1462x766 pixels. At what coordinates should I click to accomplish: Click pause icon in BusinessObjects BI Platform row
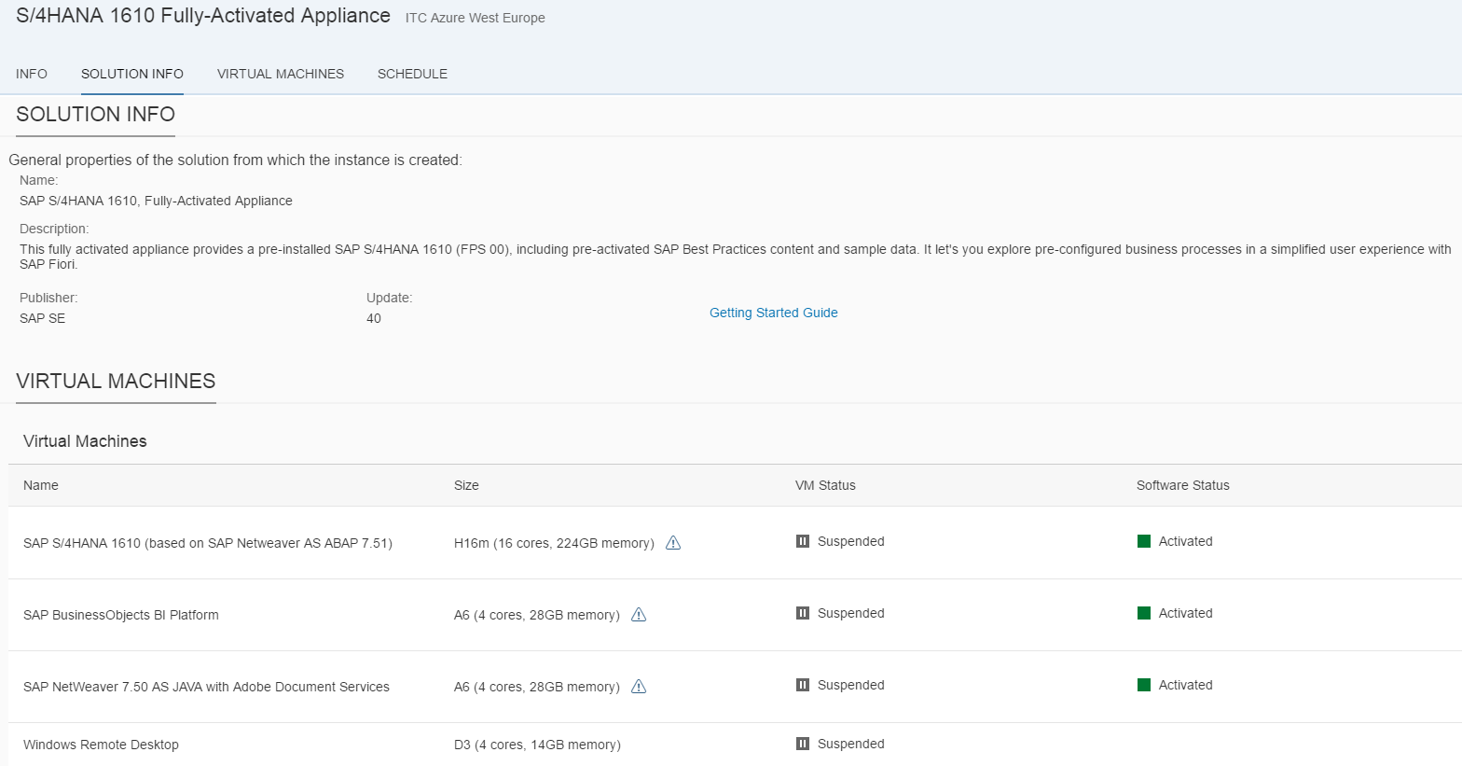coord(803,613)
